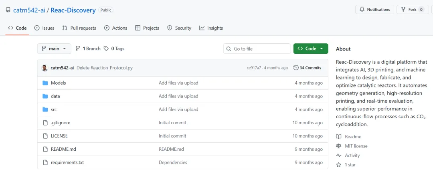The height and width of the screenshot is (170, 433).
Task: Open the src row commit message
Action: coord(178,109)
